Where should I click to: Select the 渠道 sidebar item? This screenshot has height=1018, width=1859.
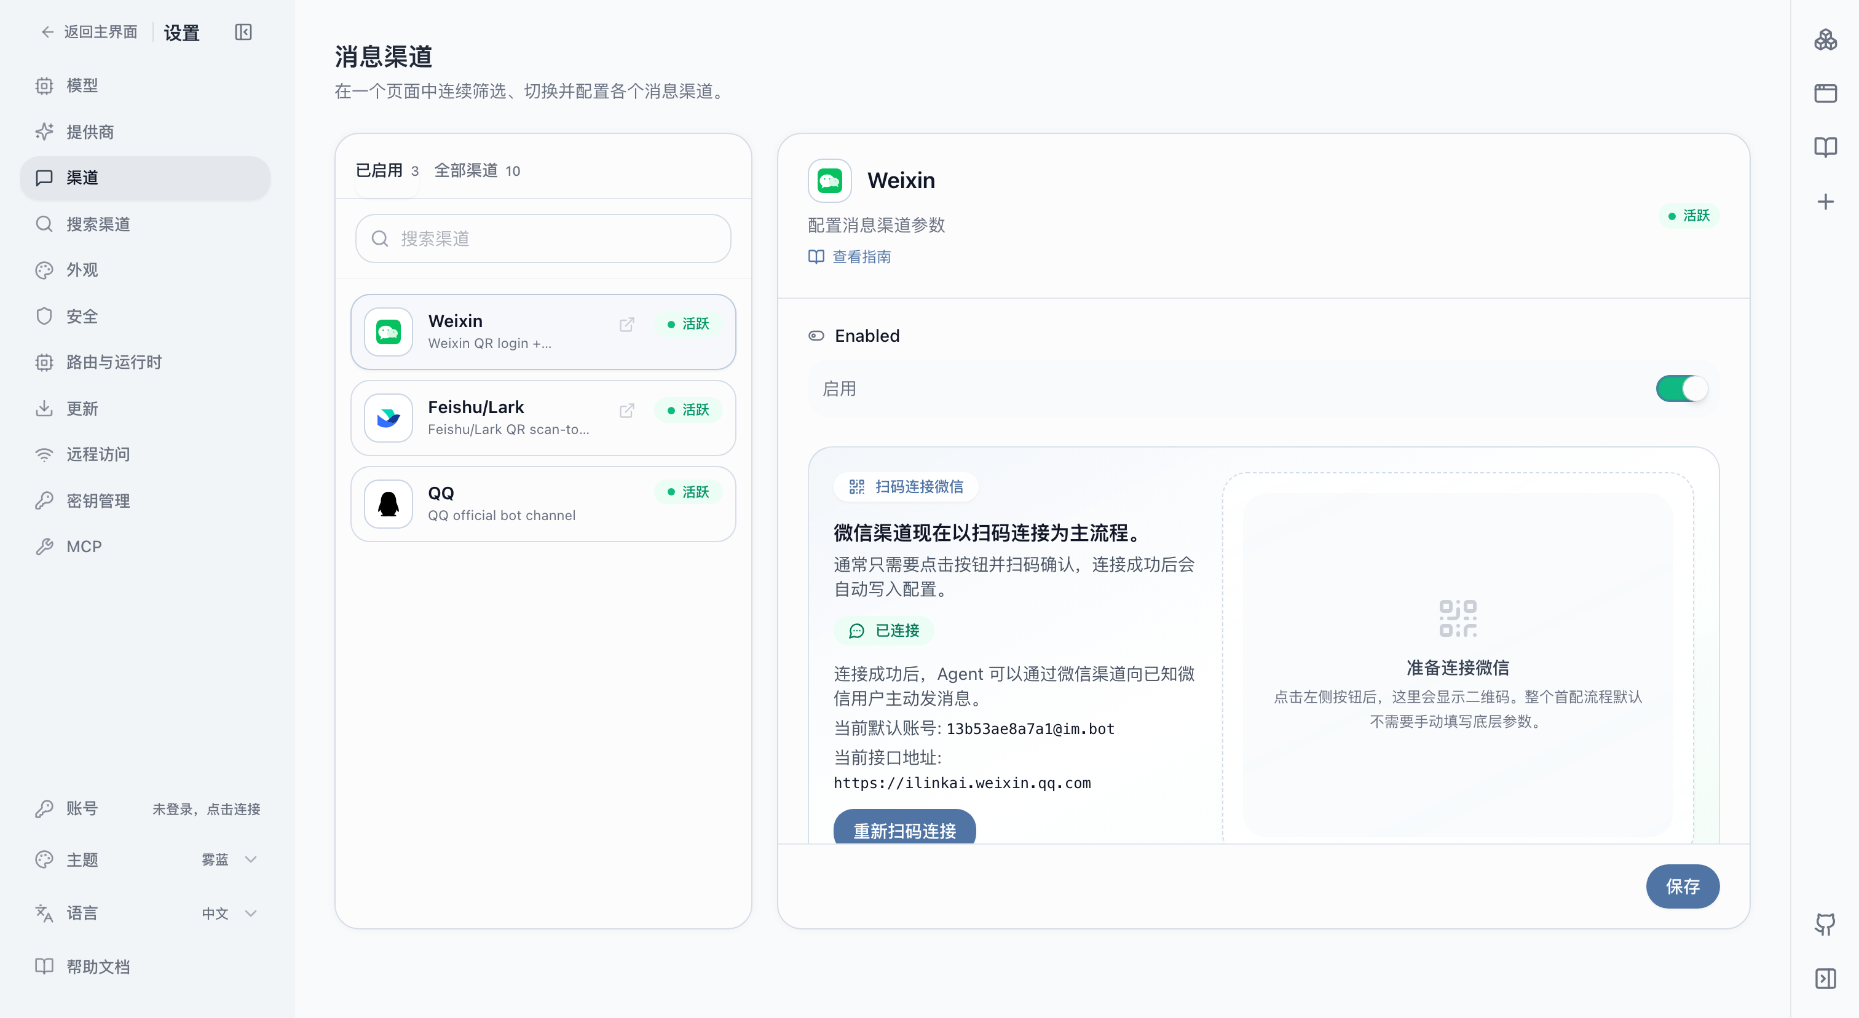coord(145,178)
